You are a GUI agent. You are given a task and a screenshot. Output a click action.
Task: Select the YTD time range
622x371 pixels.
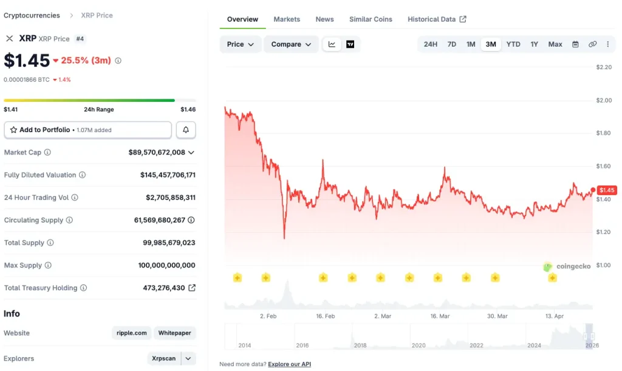click(x=513, y=44)
